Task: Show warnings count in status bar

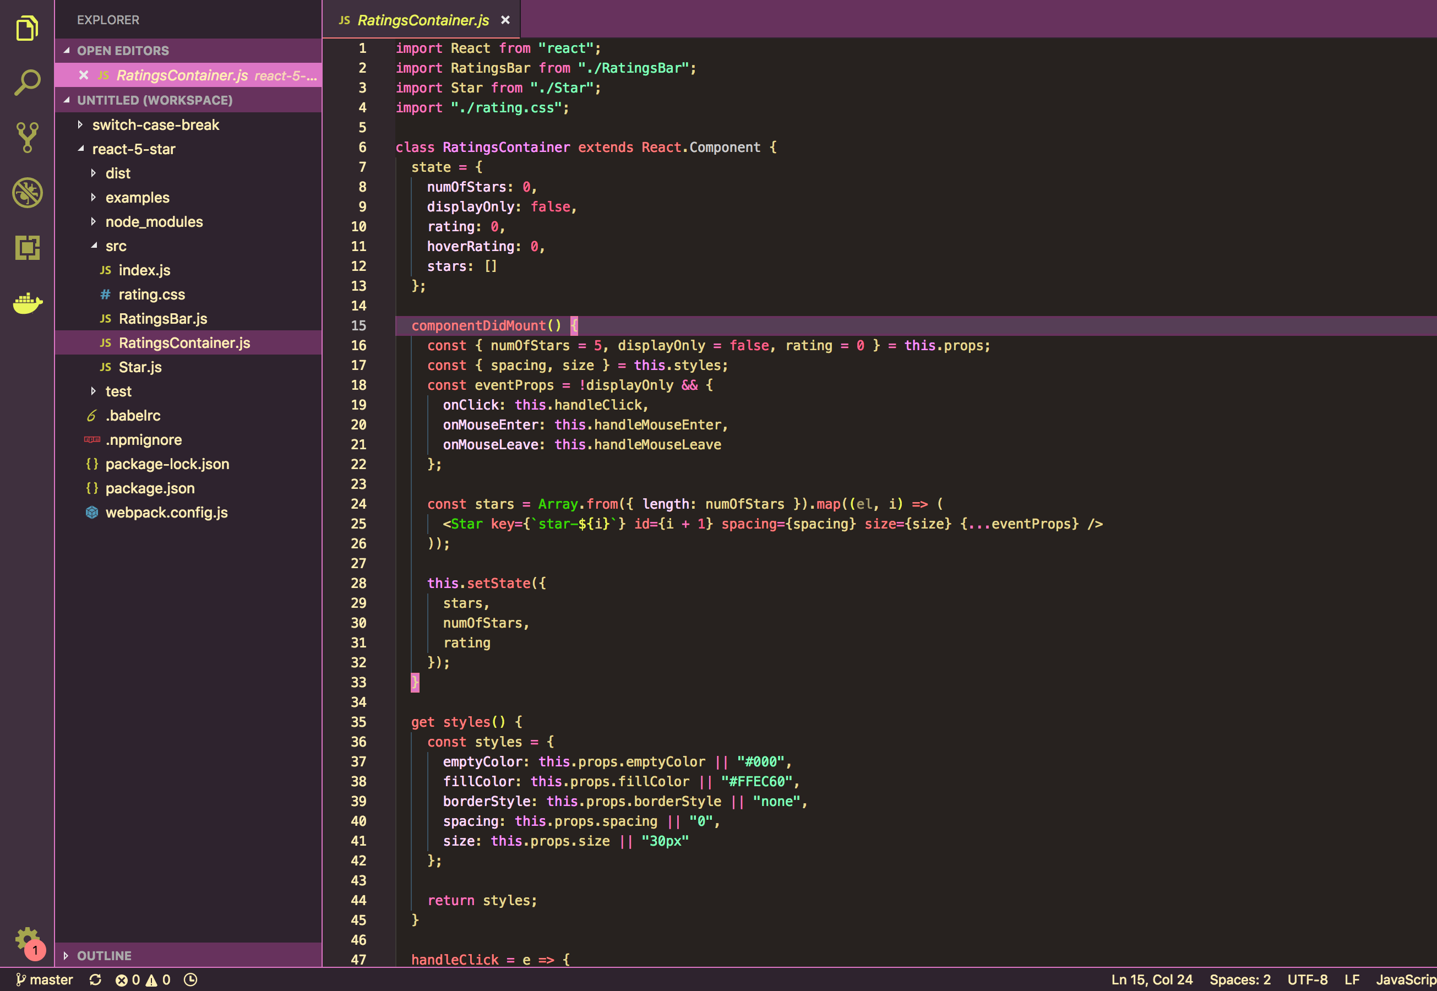Action: [157, 979]
